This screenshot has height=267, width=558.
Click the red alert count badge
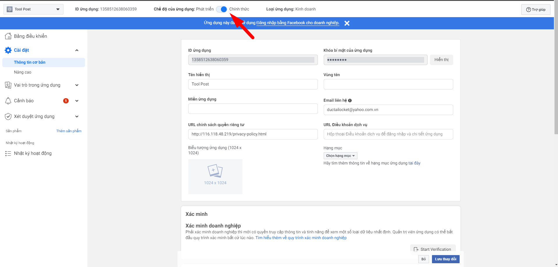(66, 101)
